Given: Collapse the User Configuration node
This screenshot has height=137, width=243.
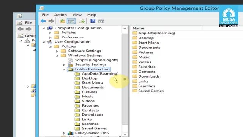Looking at the screenshot, I should point(44,42).
